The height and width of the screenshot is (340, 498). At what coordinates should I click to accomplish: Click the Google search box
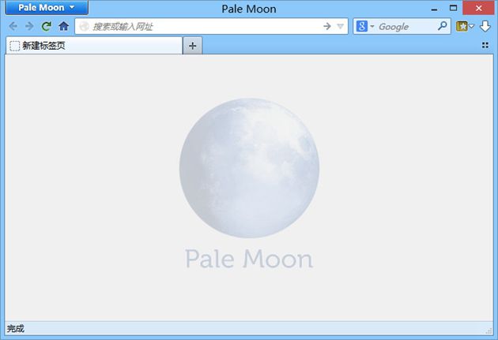406,26
